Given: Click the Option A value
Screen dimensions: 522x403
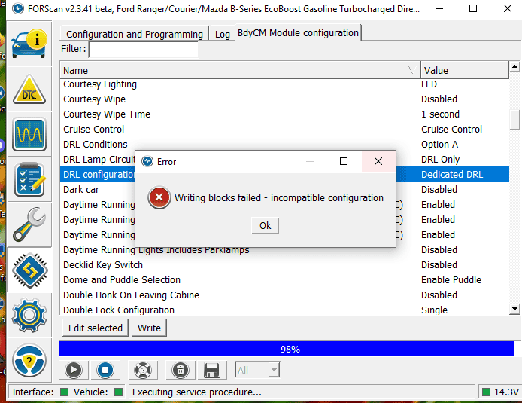Looking at the screenshot, I should coord(439,145).
